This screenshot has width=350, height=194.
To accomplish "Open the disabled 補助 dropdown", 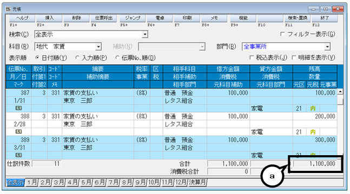I will [202, 47].
